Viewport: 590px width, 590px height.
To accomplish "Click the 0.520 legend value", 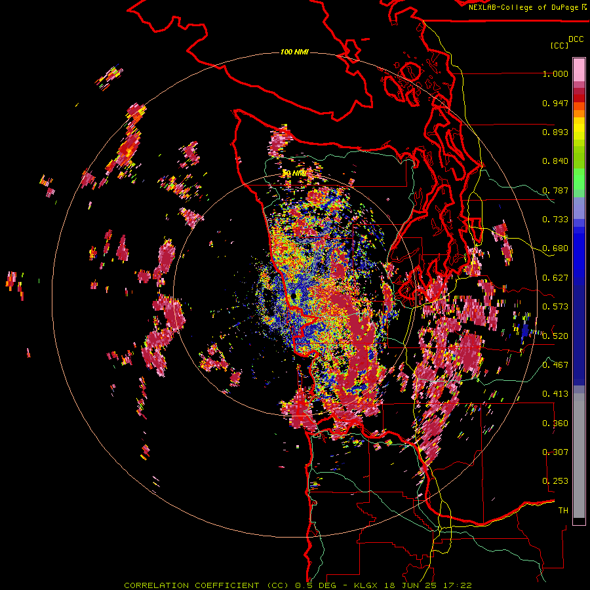I will pyautogui.click(x=555, y=336).
